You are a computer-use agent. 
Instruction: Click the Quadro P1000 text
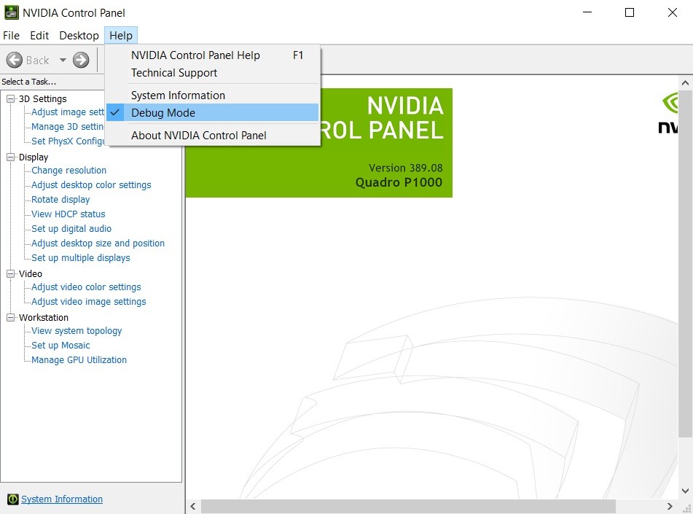[399, 182]
